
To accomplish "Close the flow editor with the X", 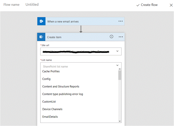I will coord(171,5).
